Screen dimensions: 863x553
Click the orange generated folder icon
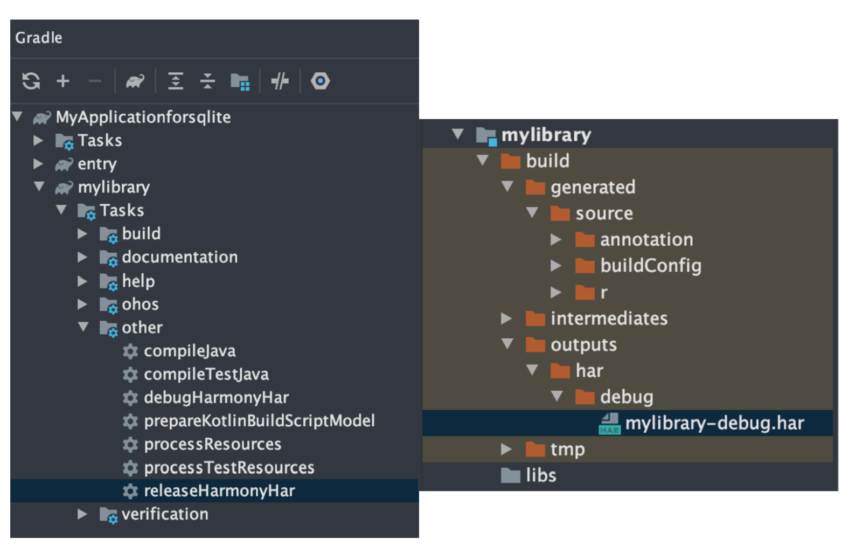pyautogui.click(x=535, y=187)
